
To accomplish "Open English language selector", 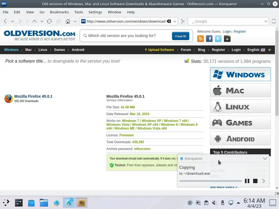I will 256,50.
